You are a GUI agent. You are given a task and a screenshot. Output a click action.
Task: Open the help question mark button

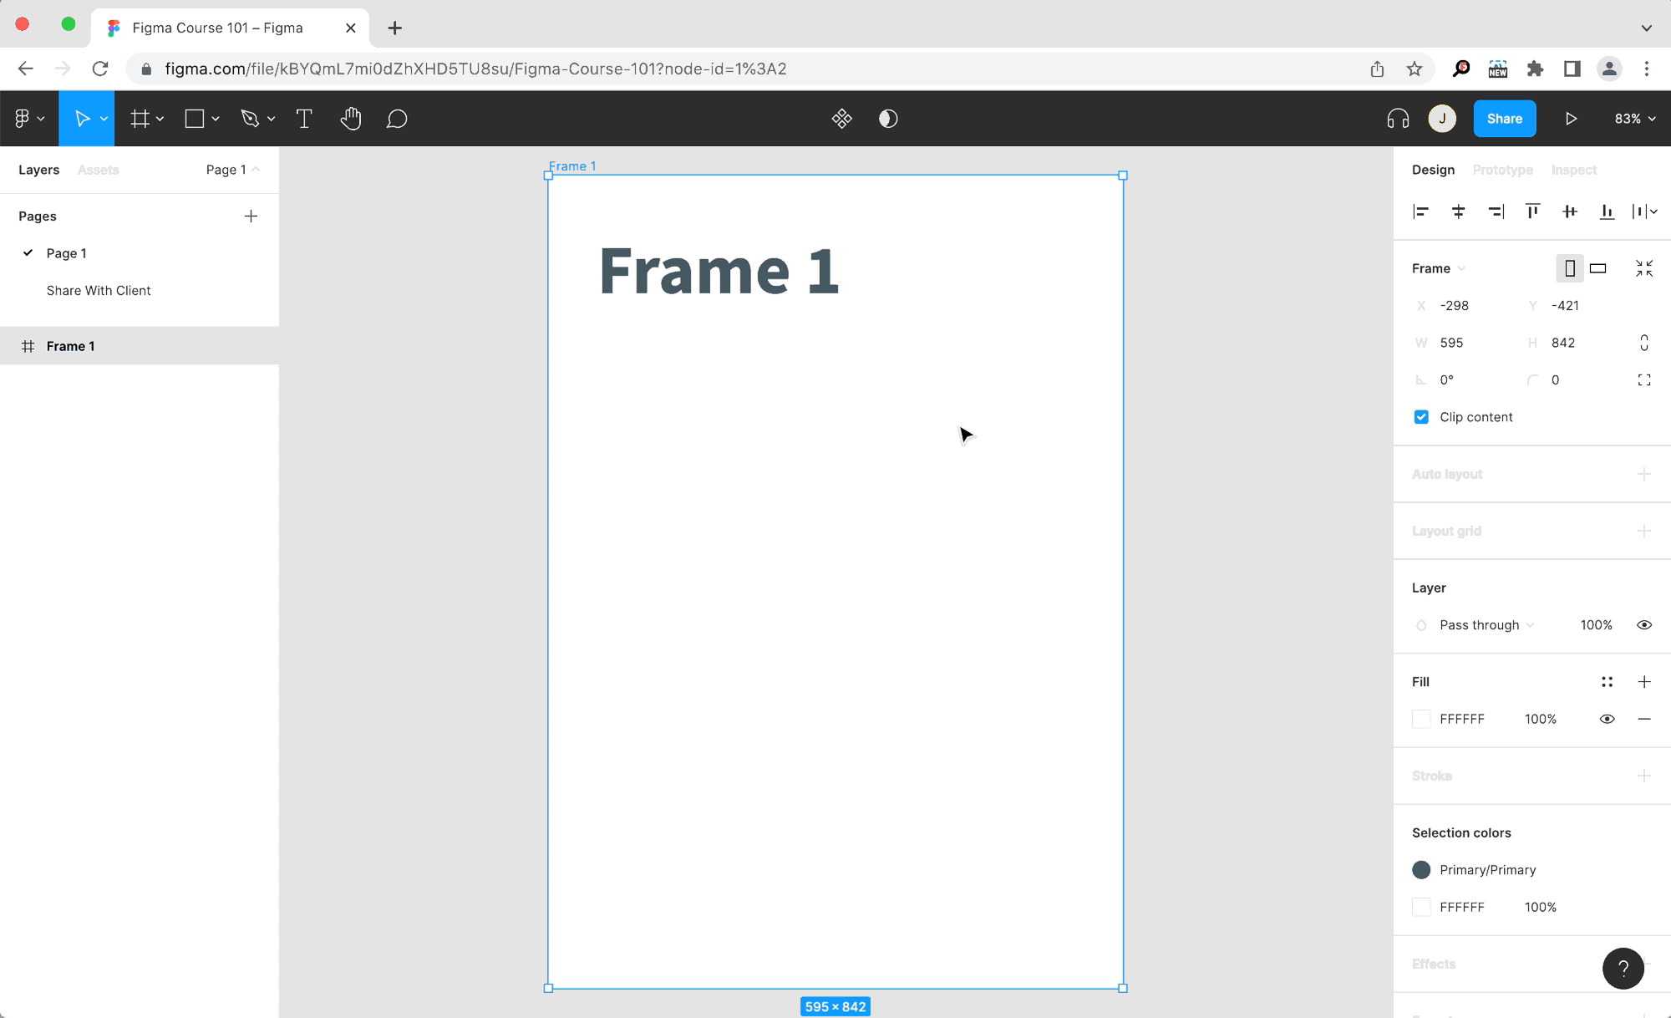click(1623, 968)
